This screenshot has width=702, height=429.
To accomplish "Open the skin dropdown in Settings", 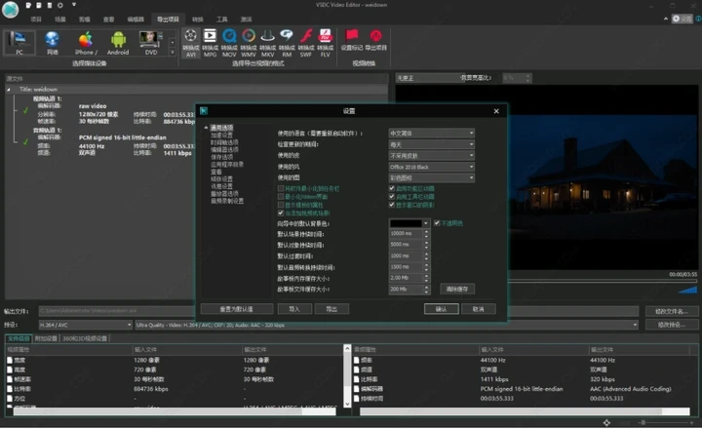I will [432, 155].
